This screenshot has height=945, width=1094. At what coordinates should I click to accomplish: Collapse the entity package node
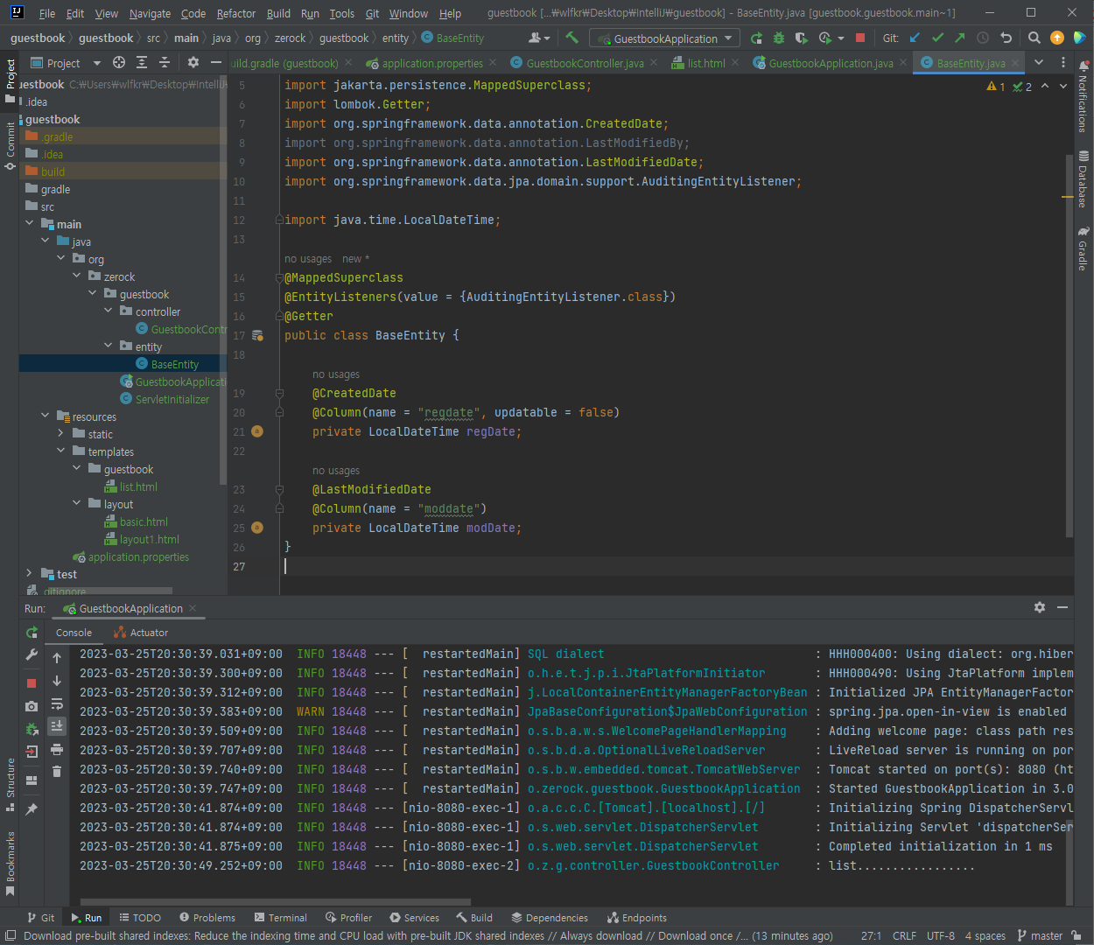(109, 346)
